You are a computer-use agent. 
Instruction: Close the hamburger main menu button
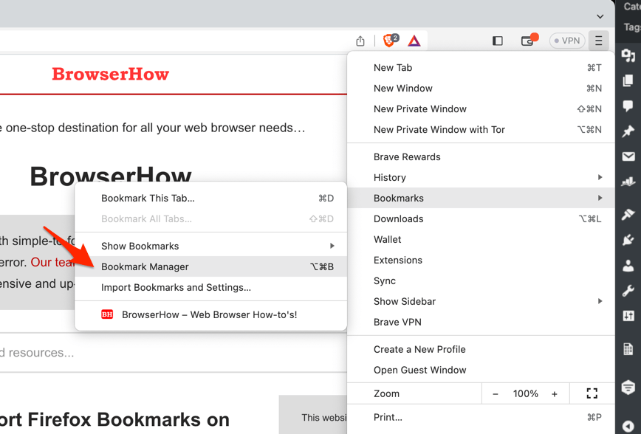(x=599, y=41)
